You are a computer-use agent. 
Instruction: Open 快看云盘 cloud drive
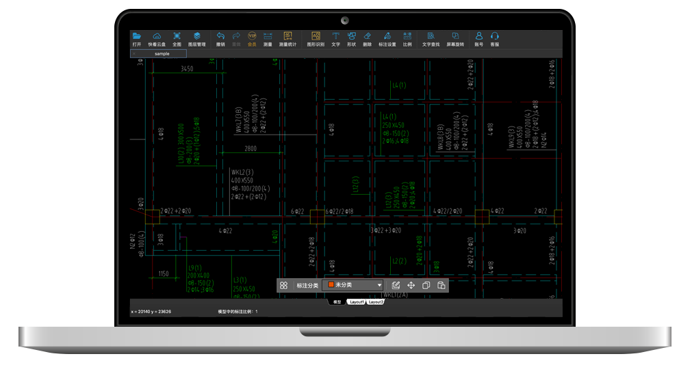157,36
